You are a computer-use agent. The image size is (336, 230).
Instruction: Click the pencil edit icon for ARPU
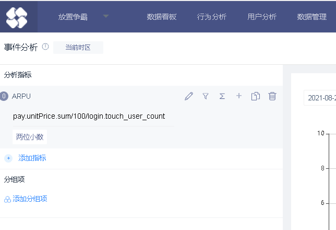(189, 96)
